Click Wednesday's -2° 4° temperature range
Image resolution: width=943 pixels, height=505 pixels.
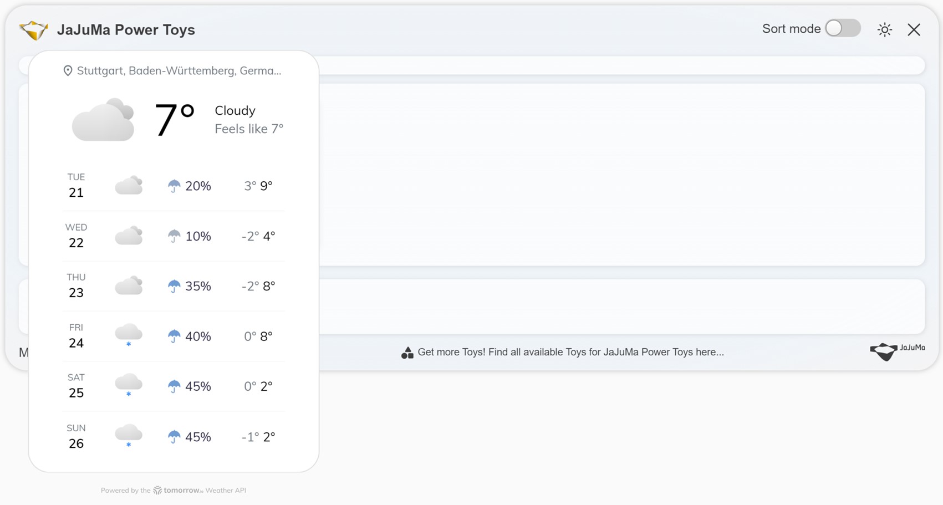[x=258, y=236]
